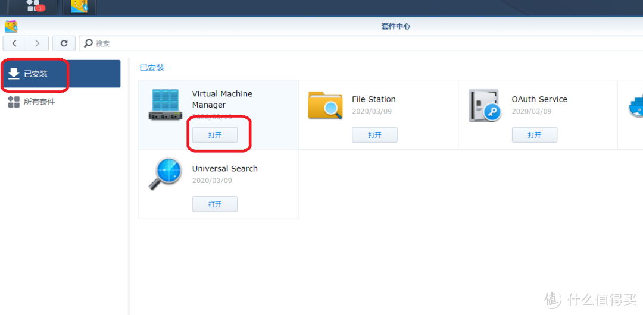
Task: Click the 已安装 download icon
Action: pyautogui.click(x=14, y=74)
